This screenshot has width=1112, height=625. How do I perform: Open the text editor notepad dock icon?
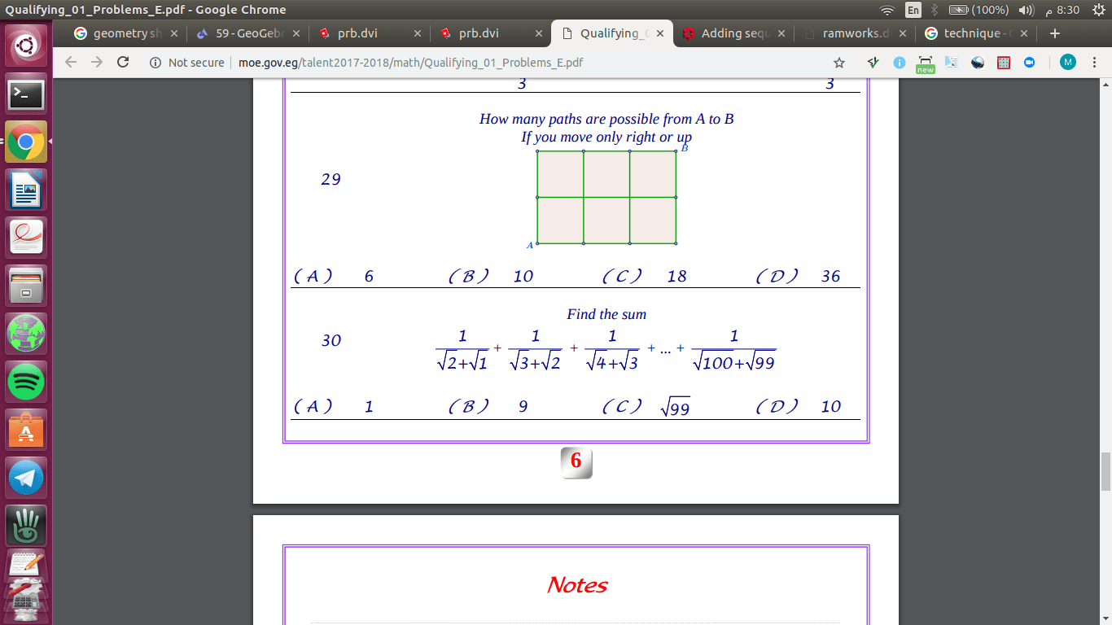coord(26,565)
